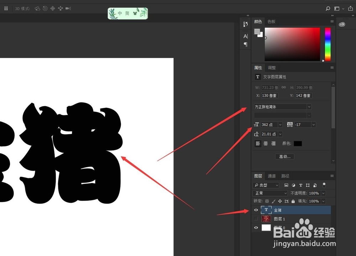Image resolution: width=356 pixels, height=256 pixels.
Task: Select the adjustment layer filter icon
Action: [294, 185]
